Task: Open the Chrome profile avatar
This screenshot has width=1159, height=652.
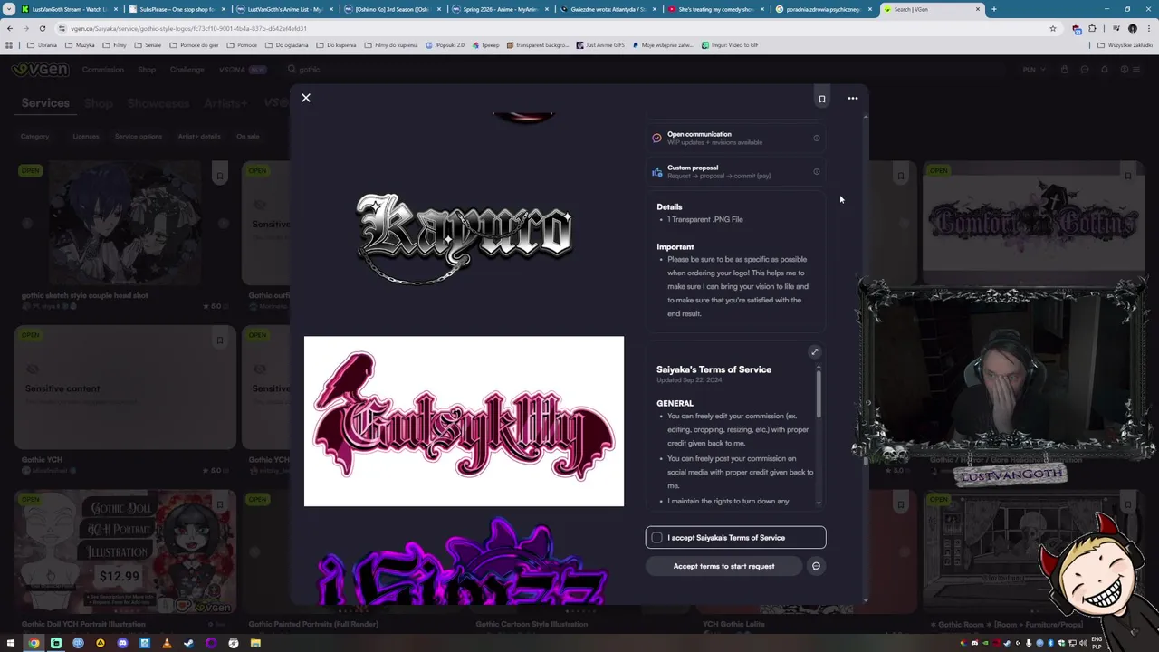Action: coord(1132,28)
